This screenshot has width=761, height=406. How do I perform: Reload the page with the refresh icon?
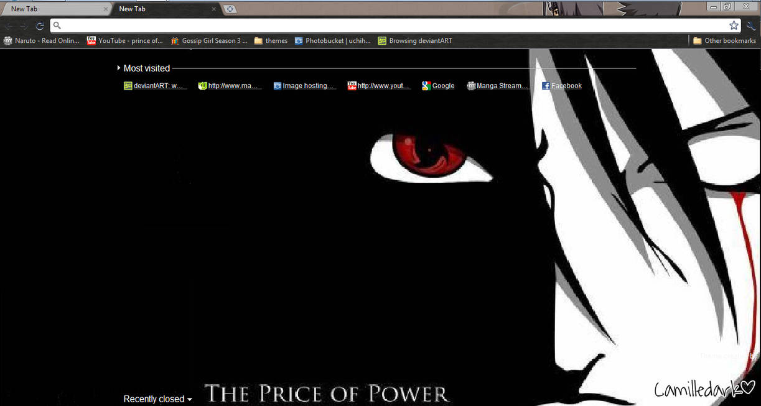coord(40,26)
